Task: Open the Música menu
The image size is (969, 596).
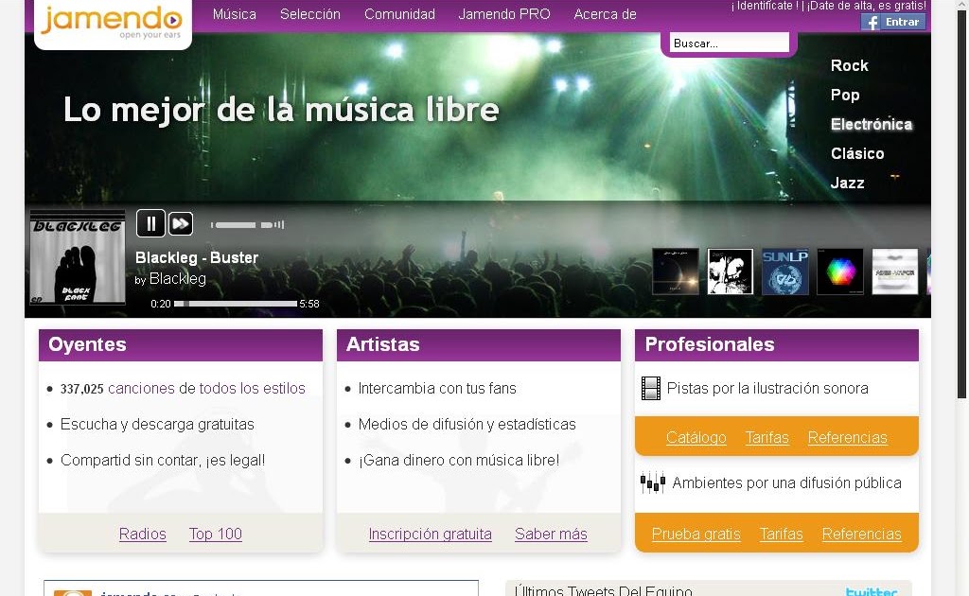Action: tap(235, 14)
